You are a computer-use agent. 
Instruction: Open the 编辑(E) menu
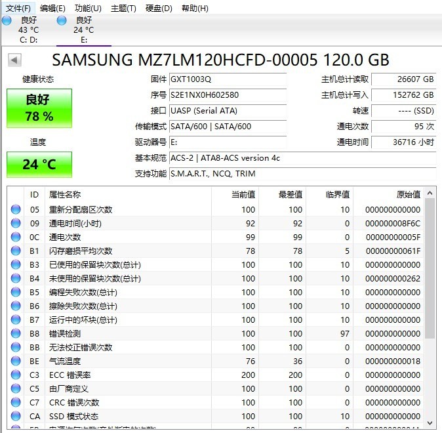(52, 8)
